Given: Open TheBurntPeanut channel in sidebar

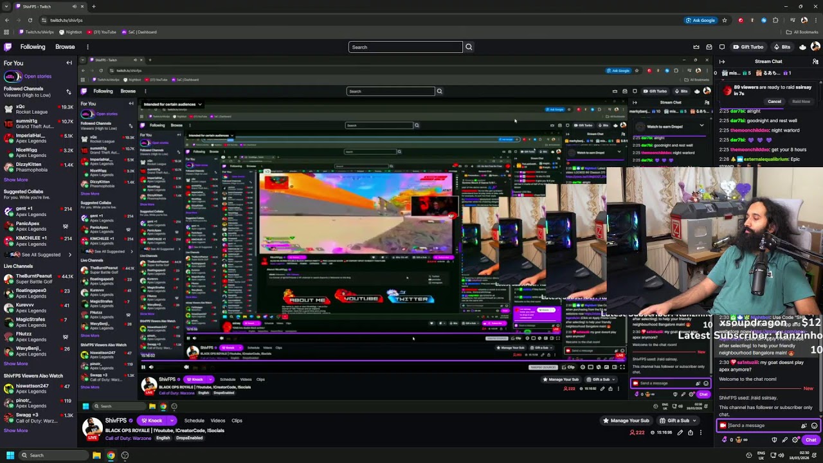Looking at the screenshot, I should coord(37,278).
